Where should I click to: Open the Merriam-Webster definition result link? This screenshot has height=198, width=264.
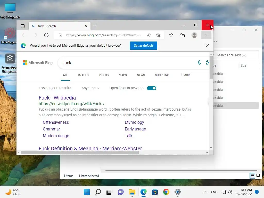tap(90, 148)
